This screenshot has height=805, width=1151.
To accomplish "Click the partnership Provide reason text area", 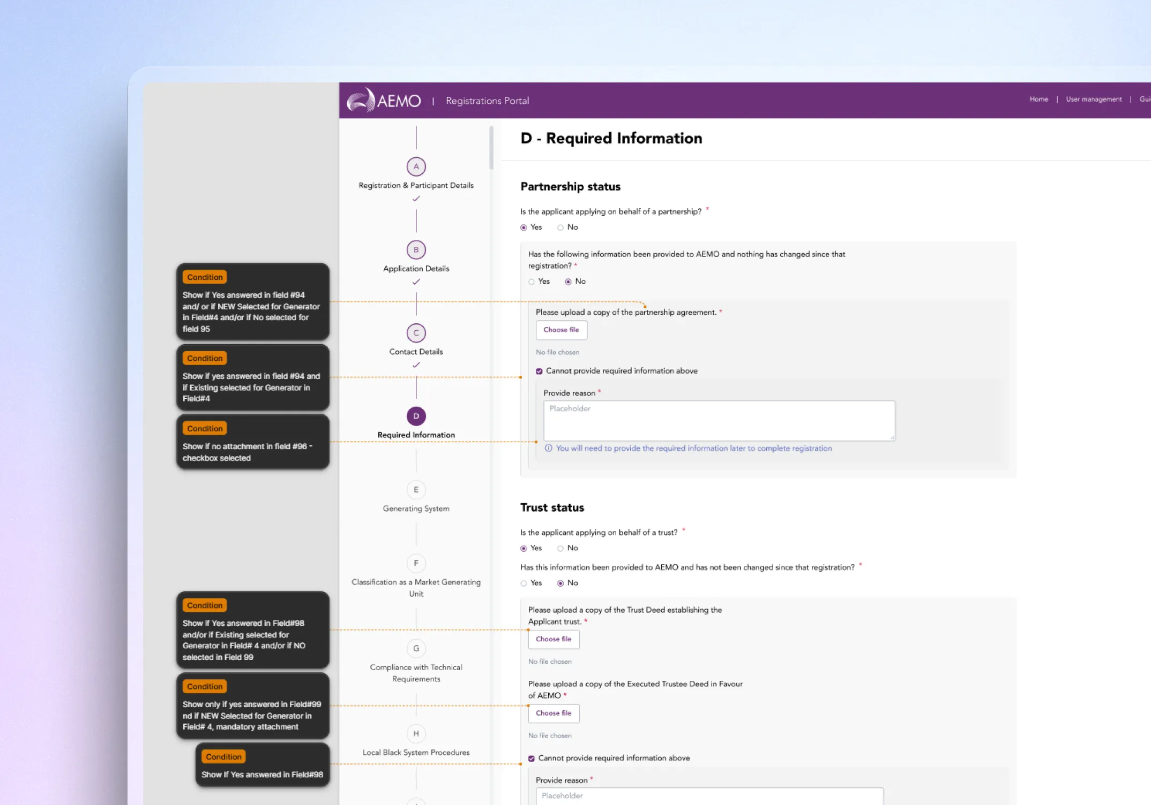I will tap(719, 421).
